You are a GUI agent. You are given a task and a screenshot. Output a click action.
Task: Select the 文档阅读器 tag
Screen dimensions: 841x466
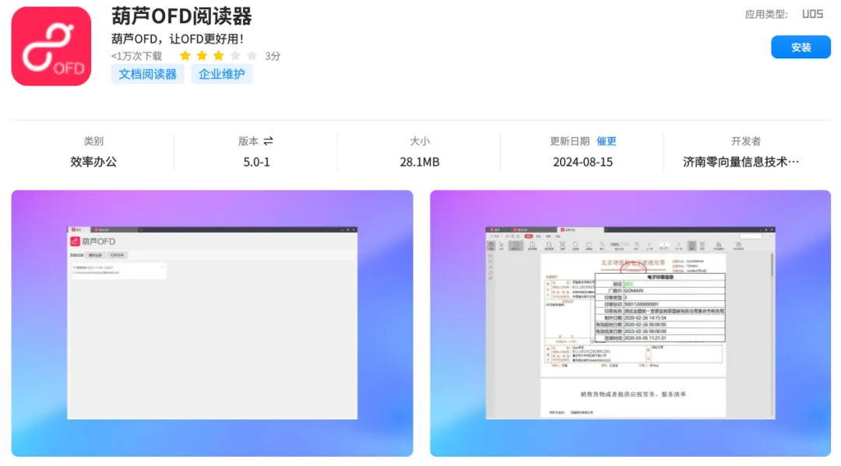point(148,75)
